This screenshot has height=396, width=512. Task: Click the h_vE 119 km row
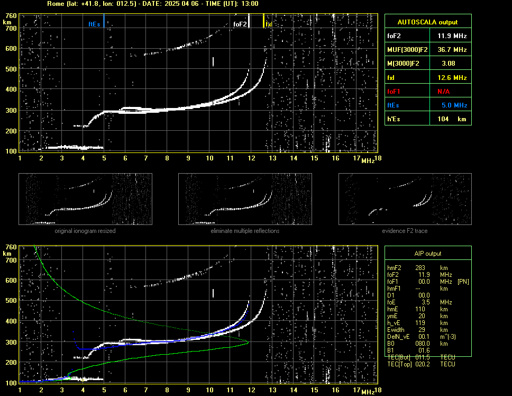point(418,322)
